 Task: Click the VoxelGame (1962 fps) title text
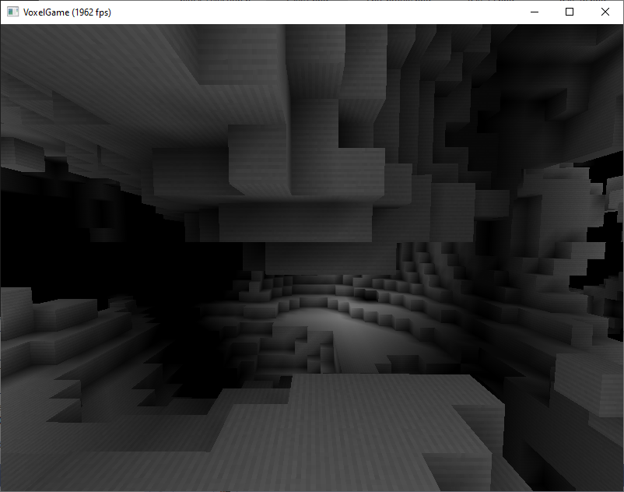[67, 12]
